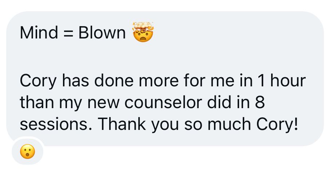
Task: Click the word "Mind" in the message
Action: coord(39,33)
